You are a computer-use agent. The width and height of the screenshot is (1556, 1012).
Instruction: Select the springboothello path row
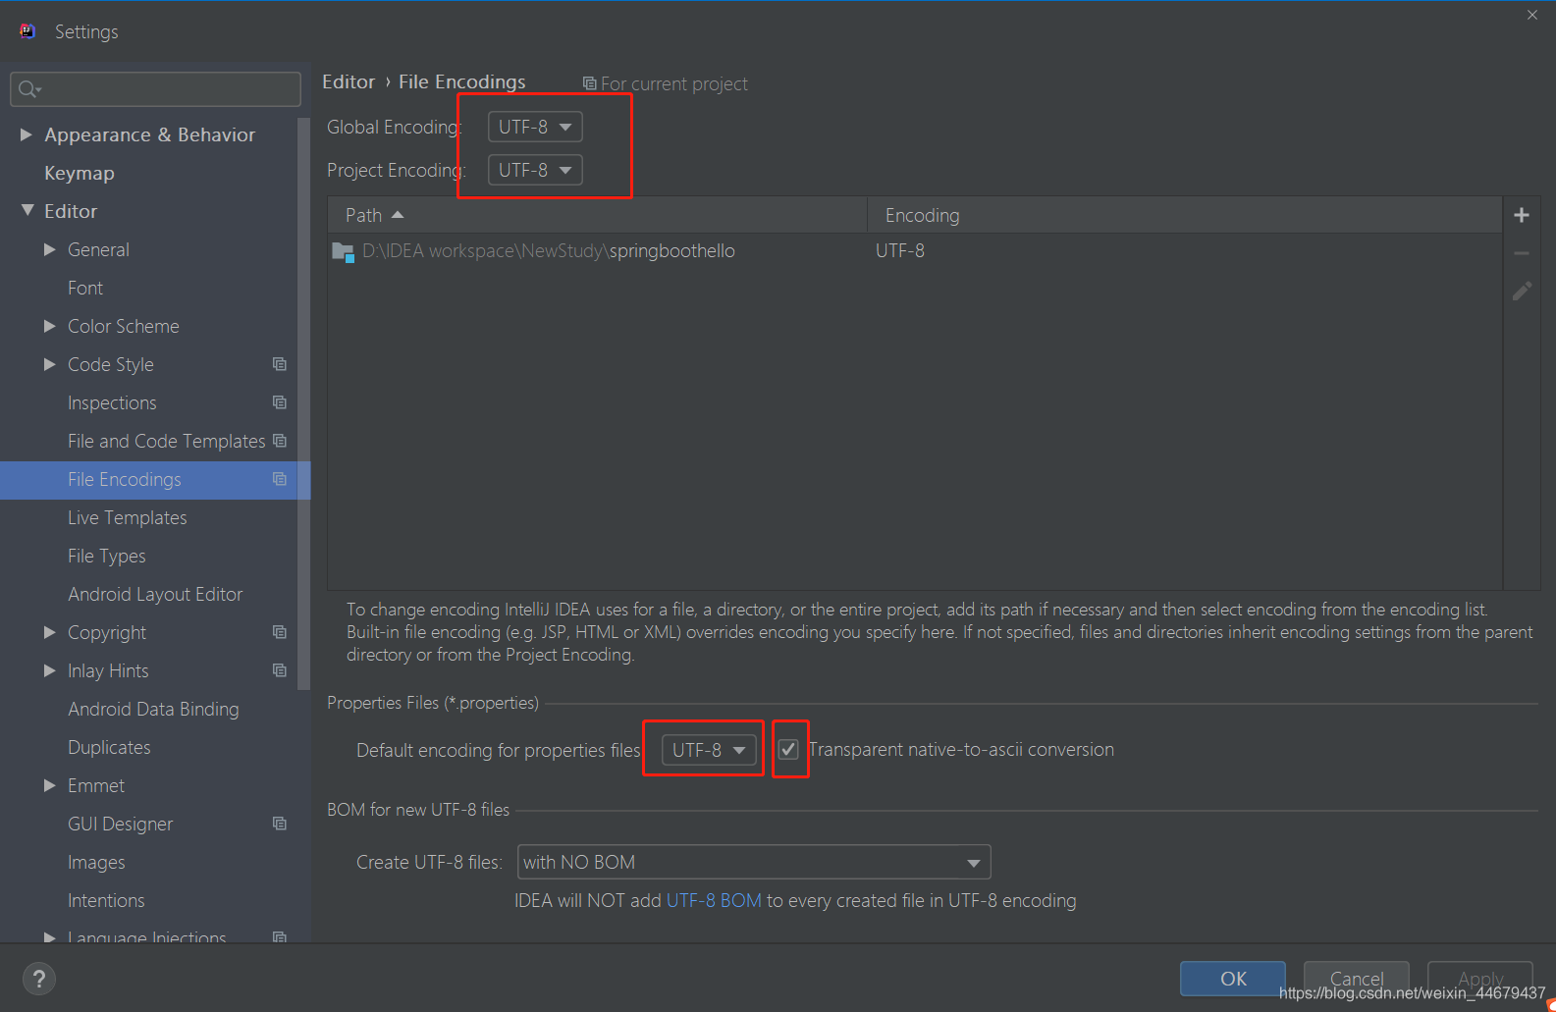tap(915, 251)
